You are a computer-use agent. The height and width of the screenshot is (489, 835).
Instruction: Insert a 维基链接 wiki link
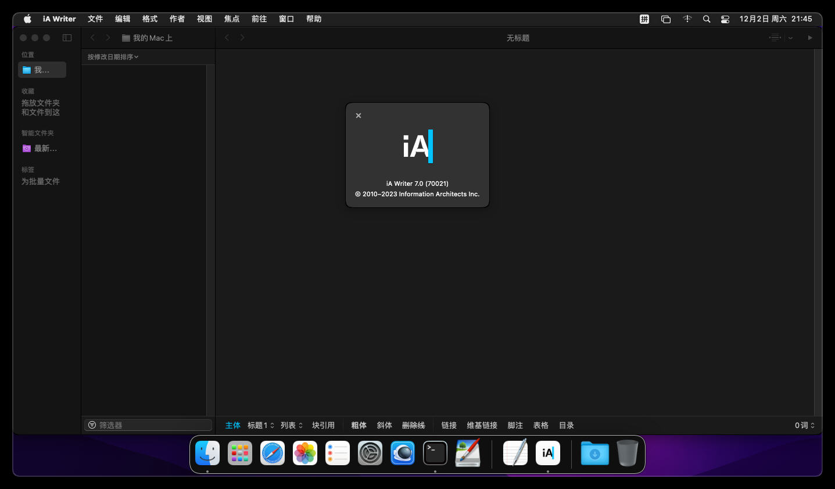(482, 425)
